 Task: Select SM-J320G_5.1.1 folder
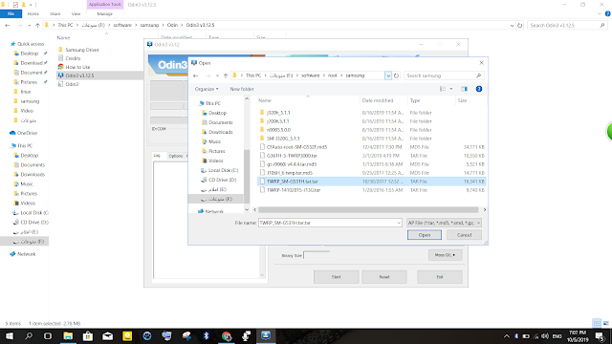tap(283, 139)
